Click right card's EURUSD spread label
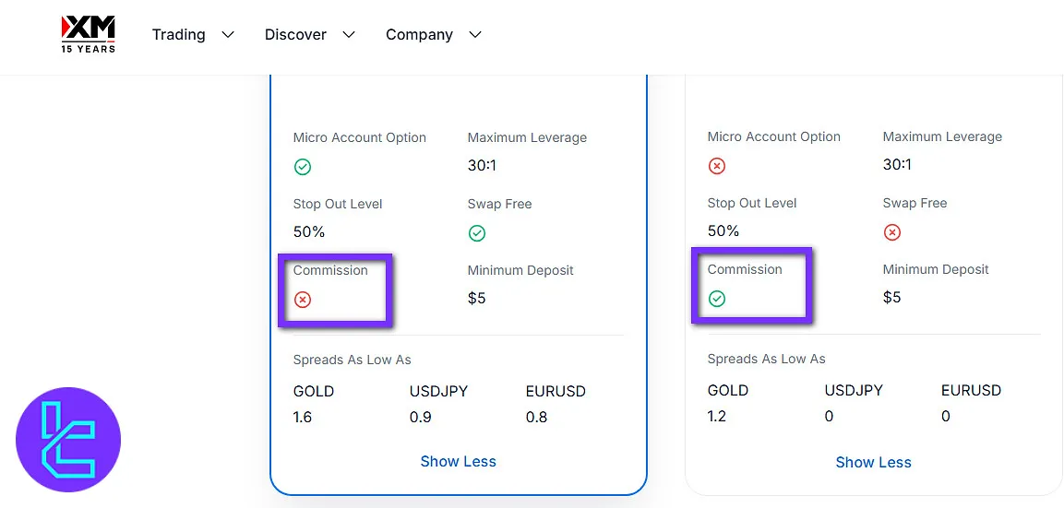The width and height of the screenshot is (1064, 508). (x=971, y=391)
